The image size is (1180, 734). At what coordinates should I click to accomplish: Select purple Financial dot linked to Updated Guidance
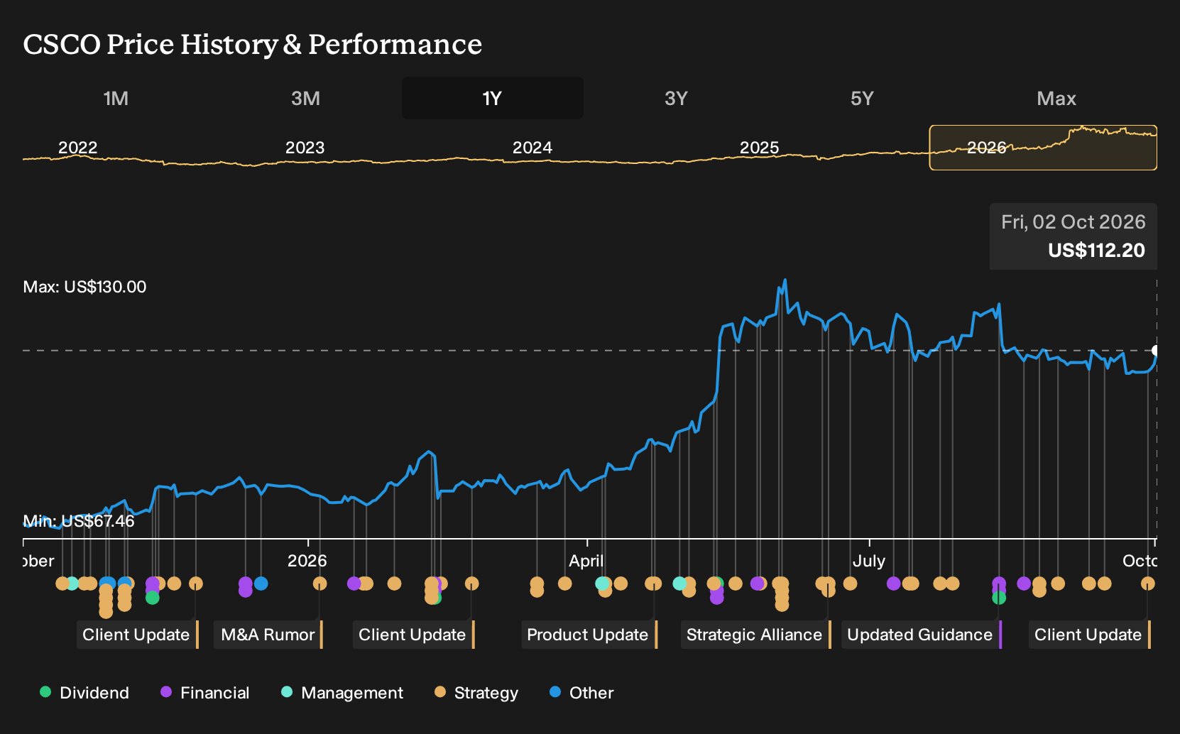[x=999, y=584]
